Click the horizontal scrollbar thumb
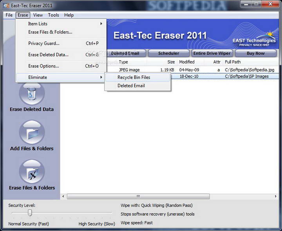This screenshot has height=231, width=282. pyautogui.click(x=138, y=196)
